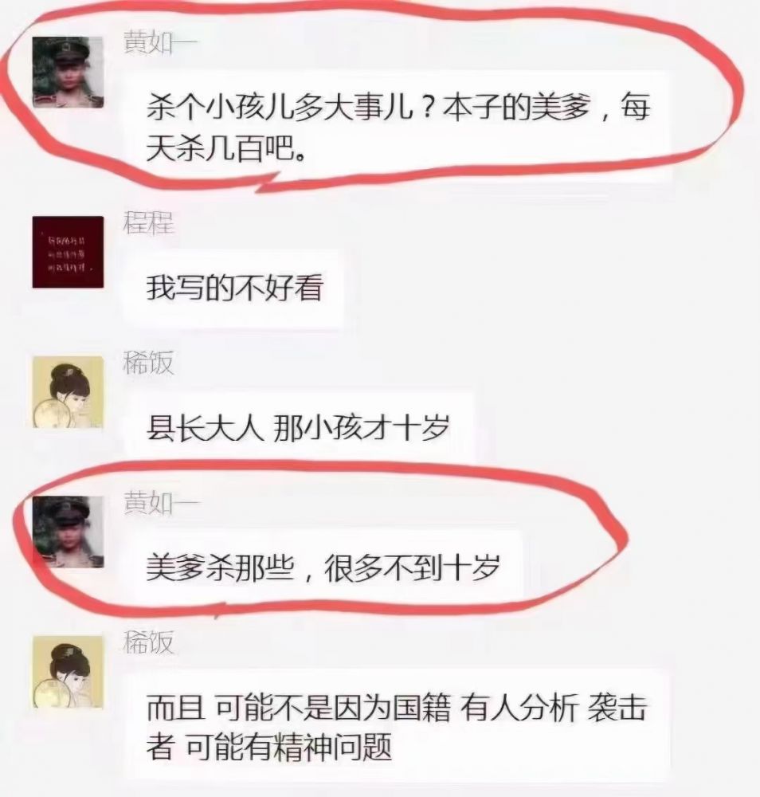
Task: Click the username 程程
Action: (x=148, y=222)
